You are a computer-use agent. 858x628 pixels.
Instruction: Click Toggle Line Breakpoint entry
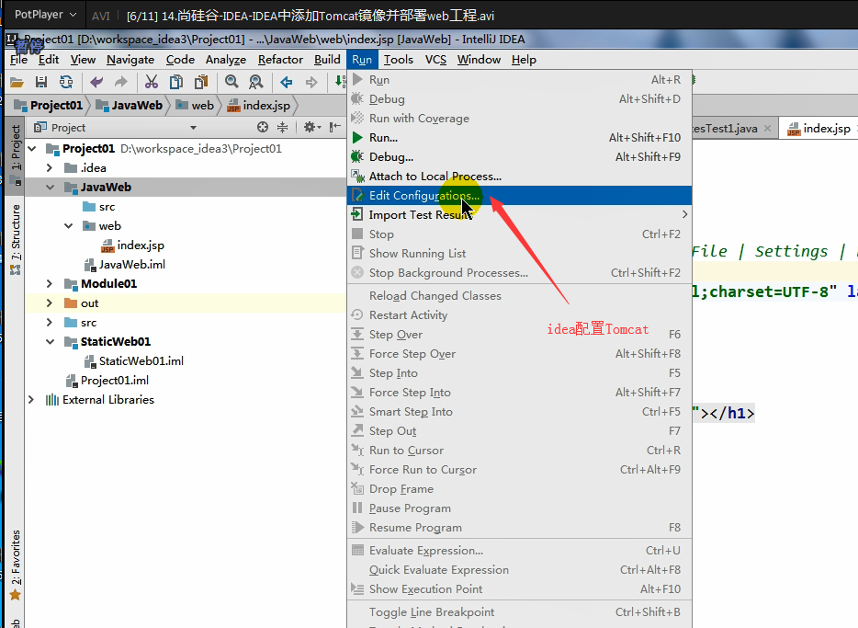click(x=519, y=612)
